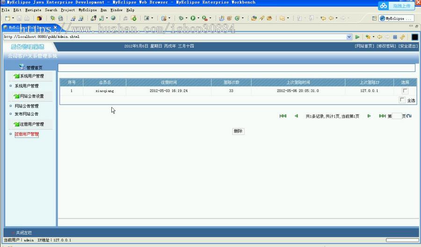Click the green globe web browser icon
This screenshot has height=247, width=421.
[x=113, y=18]
